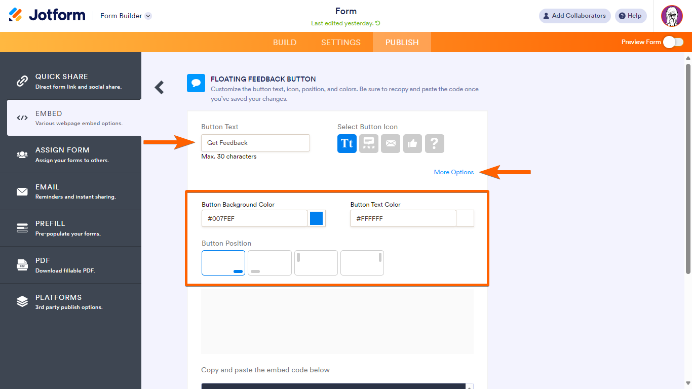Viewport: 692px width, 389px height.
Task: Expand More Options link
Action: [454, 172]
